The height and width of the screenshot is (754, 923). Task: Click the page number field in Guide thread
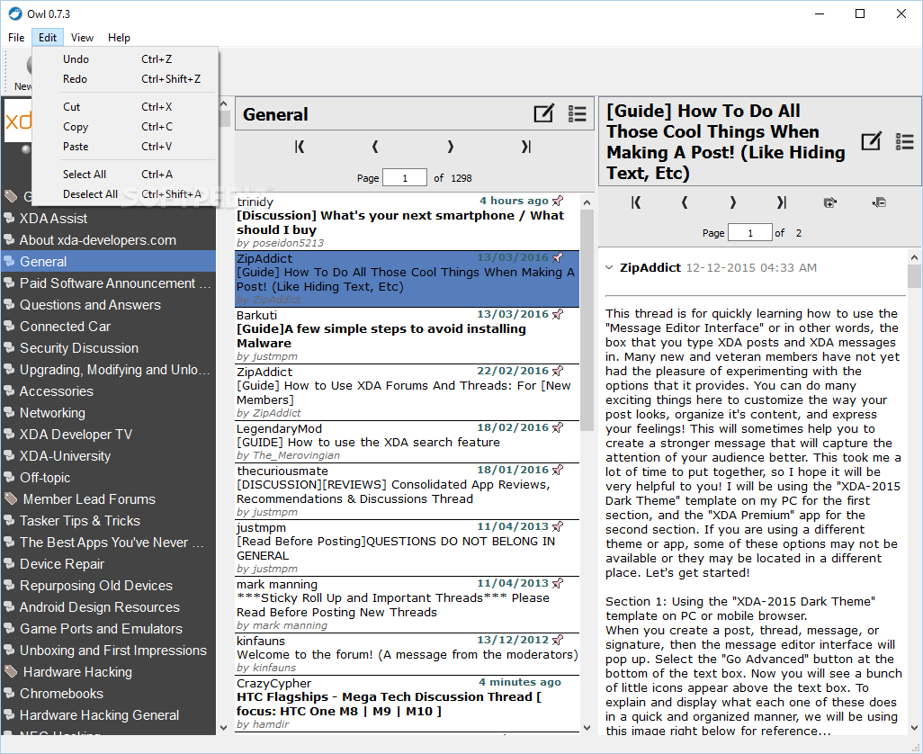(x=750, y=232)
